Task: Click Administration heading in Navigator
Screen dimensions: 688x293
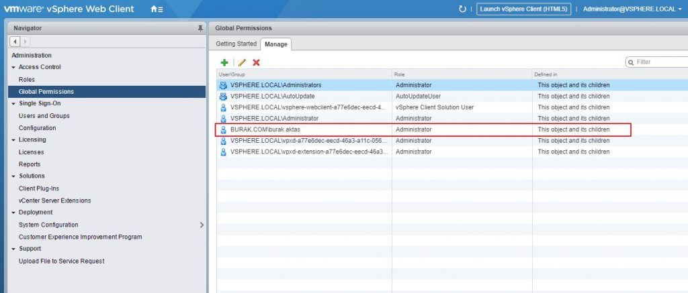Action: coord(32,56)
